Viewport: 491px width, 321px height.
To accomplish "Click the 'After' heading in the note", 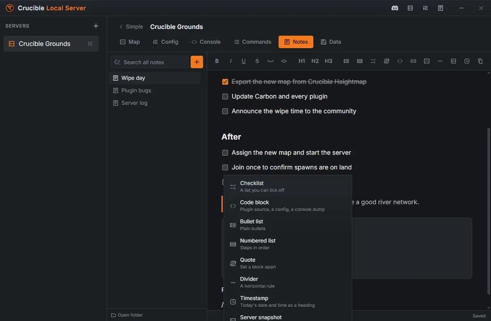I will pos(231,137).
